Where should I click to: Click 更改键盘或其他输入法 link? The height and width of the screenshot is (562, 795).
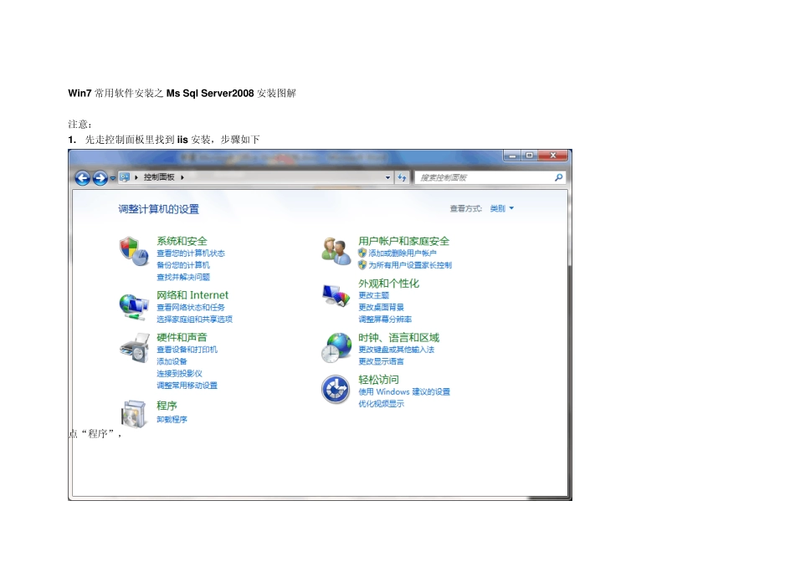[x=397, y=350]
